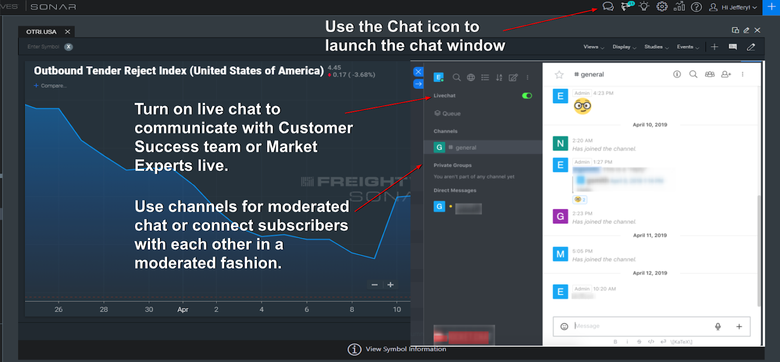
Task: Search chats with the sidebar magnifier icon
Action: coord(456,77)
